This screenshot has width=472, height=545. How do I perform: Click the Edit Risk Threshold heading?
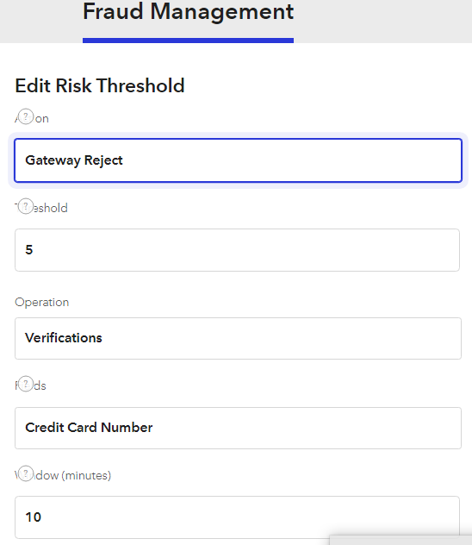pos(100,85)
